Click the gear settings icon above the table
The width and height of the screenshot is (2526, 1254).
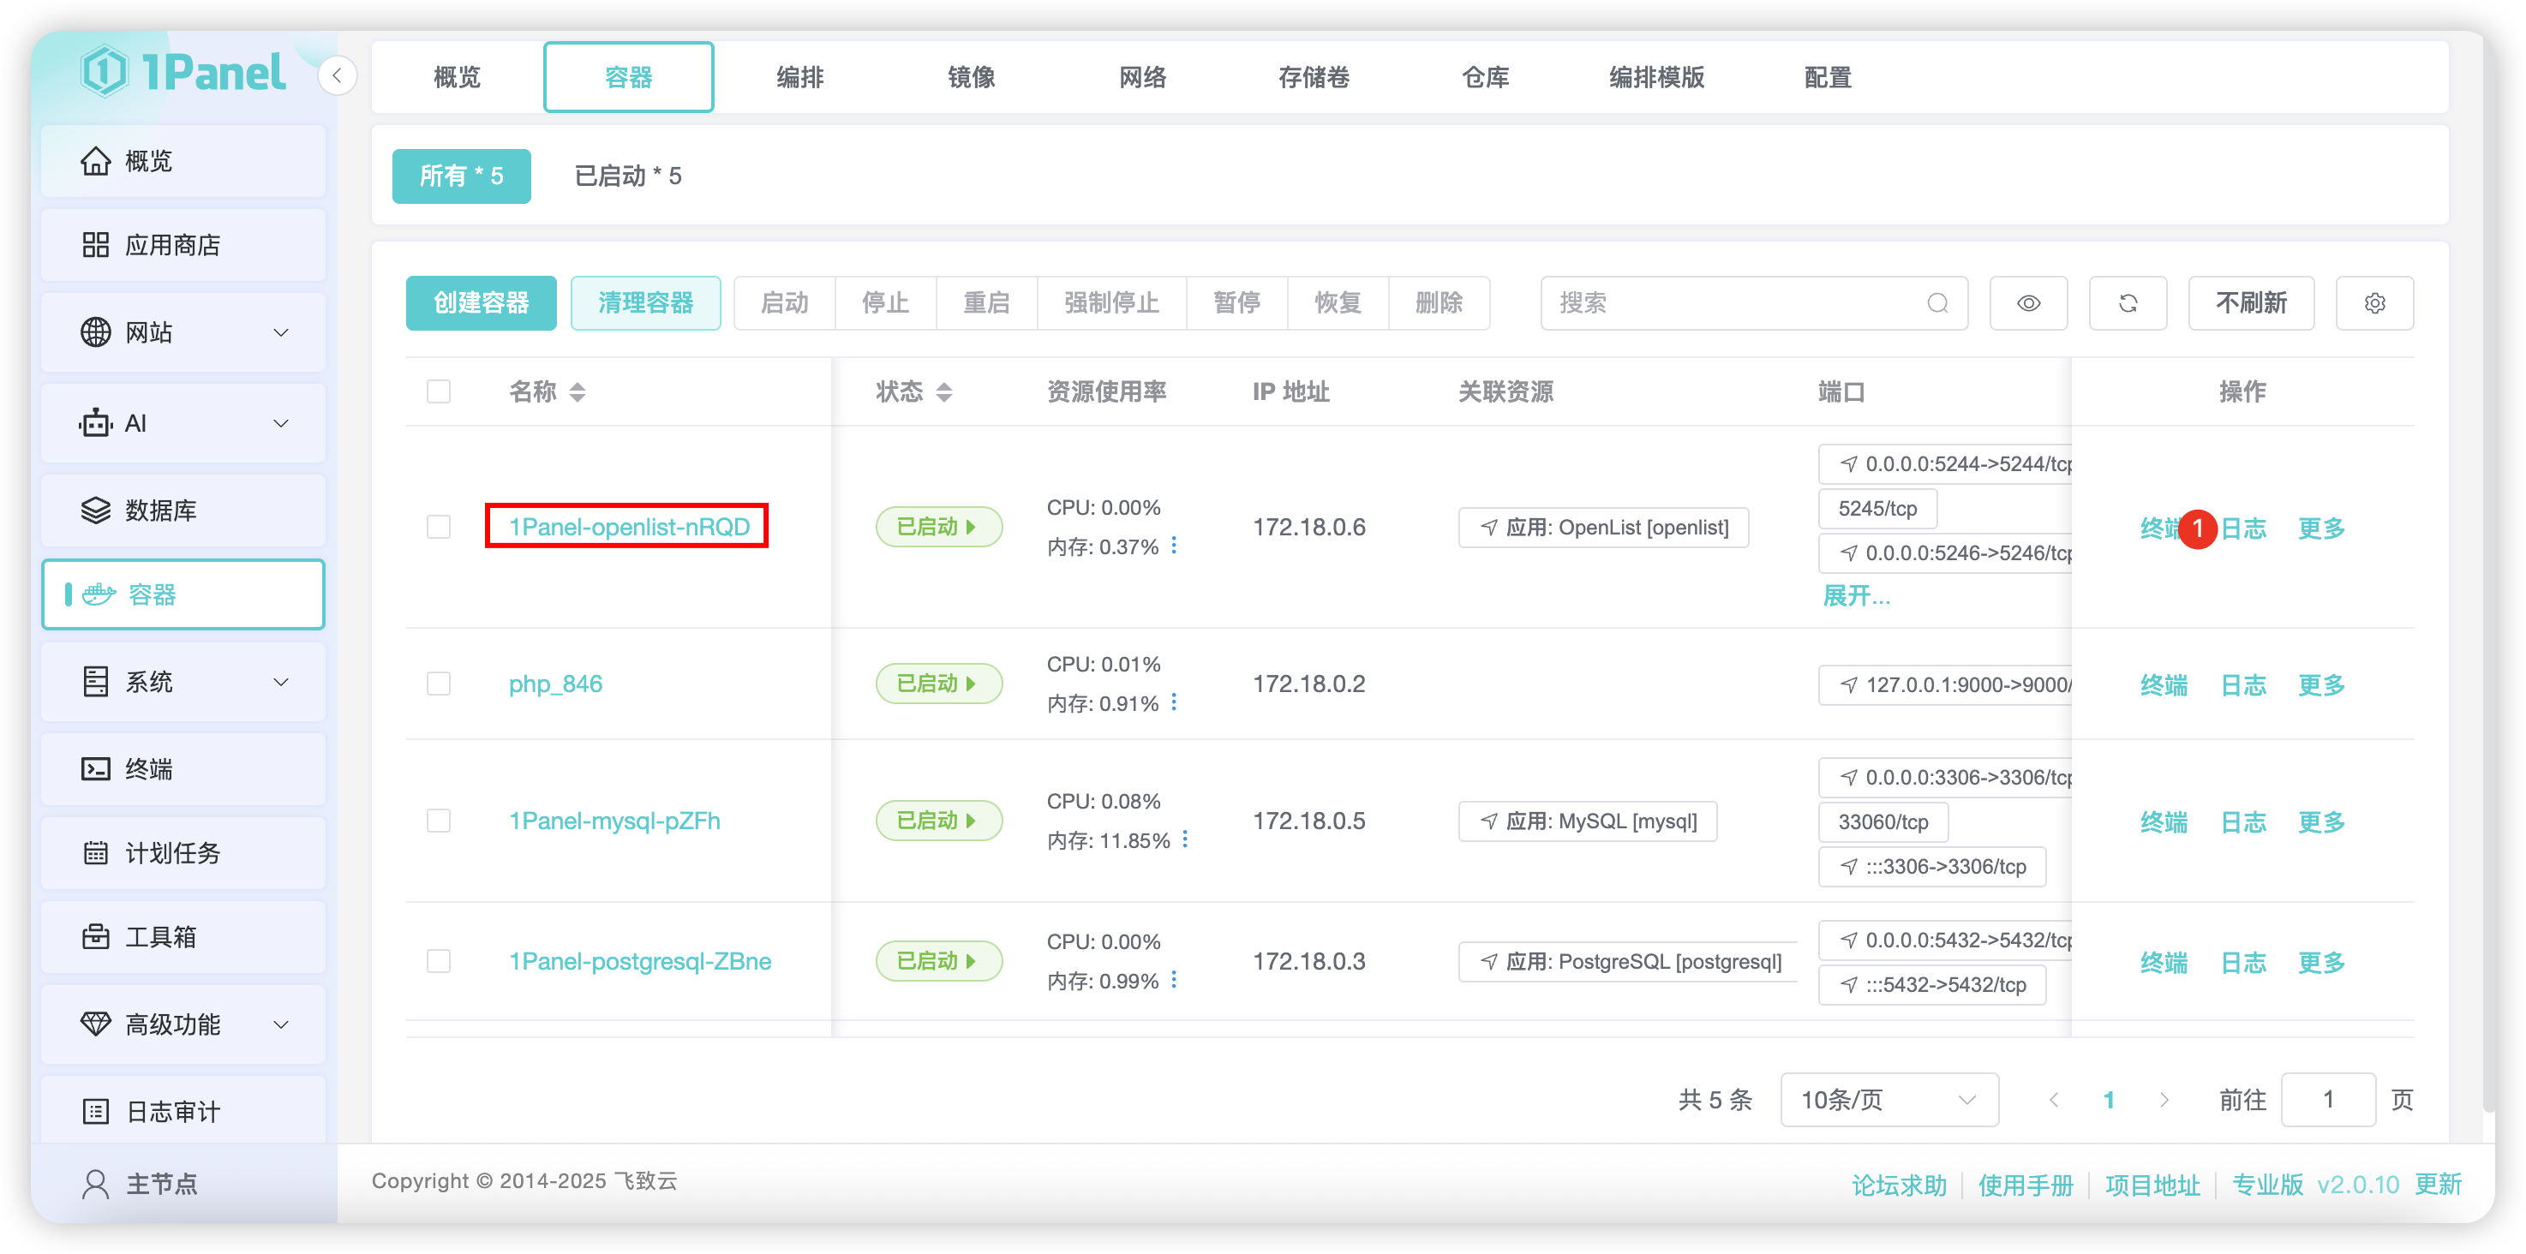coord(2374,303)
